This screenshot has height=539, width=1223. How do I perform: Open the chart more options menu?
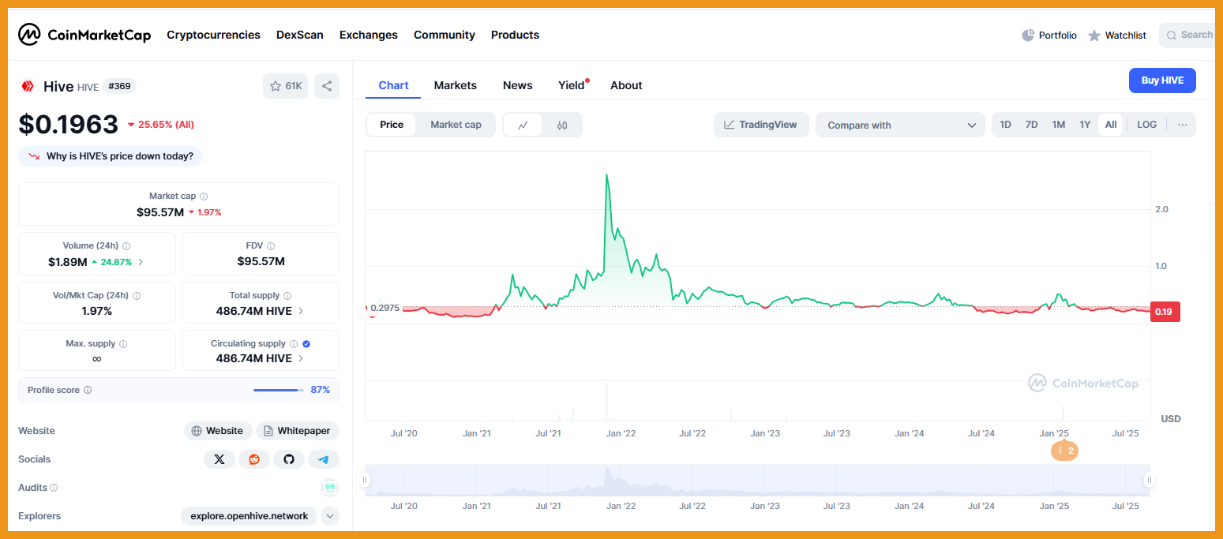coord(1182,125)
